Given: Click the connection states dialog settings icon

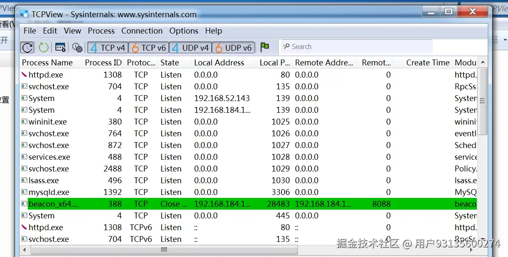Looking at the screenshot, I should pos(60,47).
